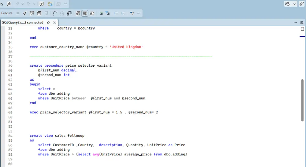306x167 pixels.
Task: Click the script file icon in the top toolbar
Action: click(9, 4)
